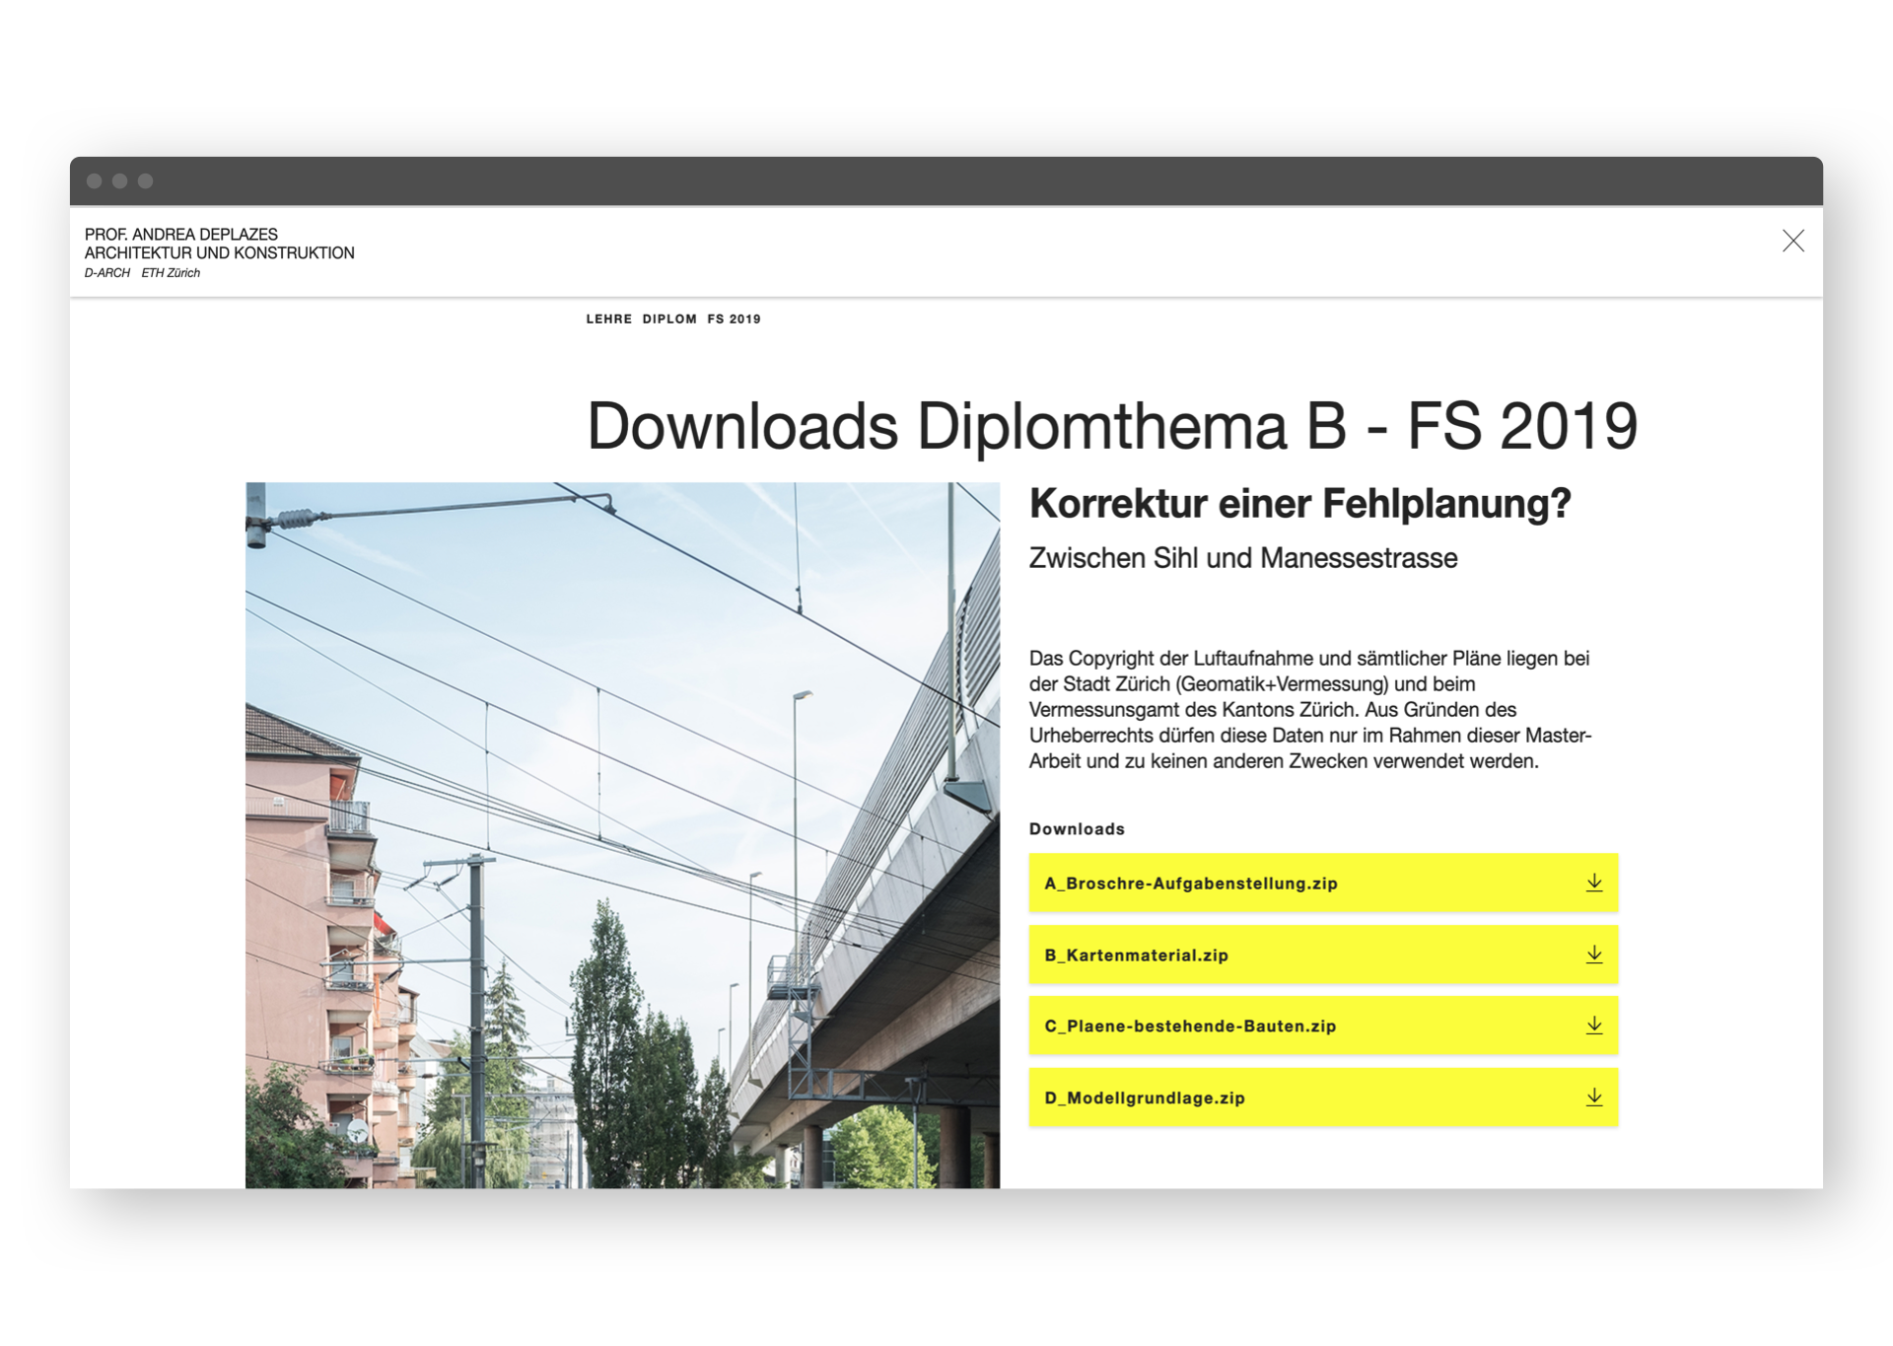Viewport: 1893px width, 1346px height.
Task: Download the B_Kartenmaterial.zip file label
Action: coord(1136,956)
